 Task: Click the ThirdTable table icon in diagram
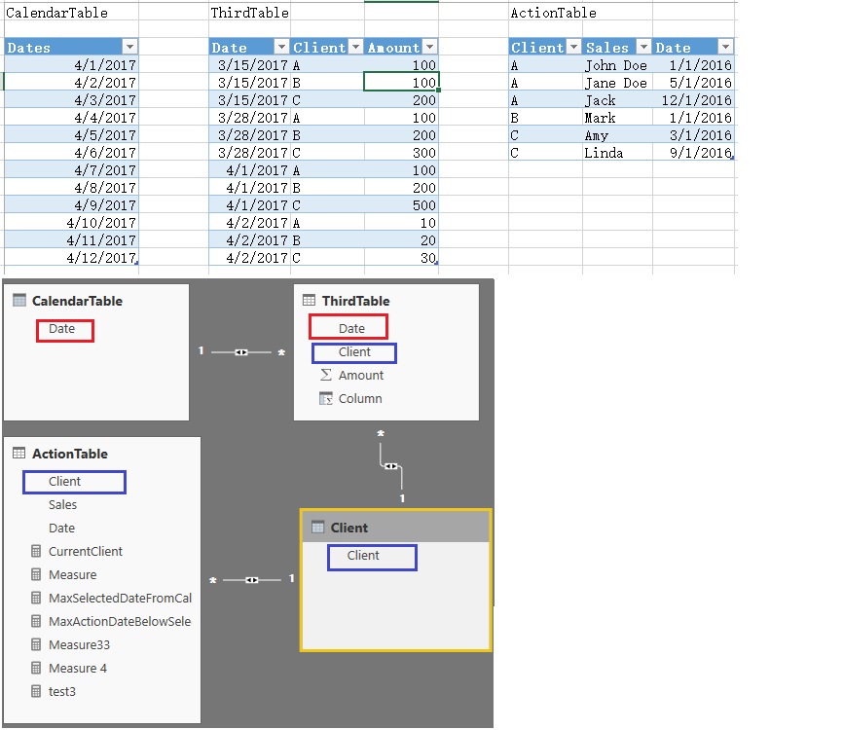coord(310,301)
